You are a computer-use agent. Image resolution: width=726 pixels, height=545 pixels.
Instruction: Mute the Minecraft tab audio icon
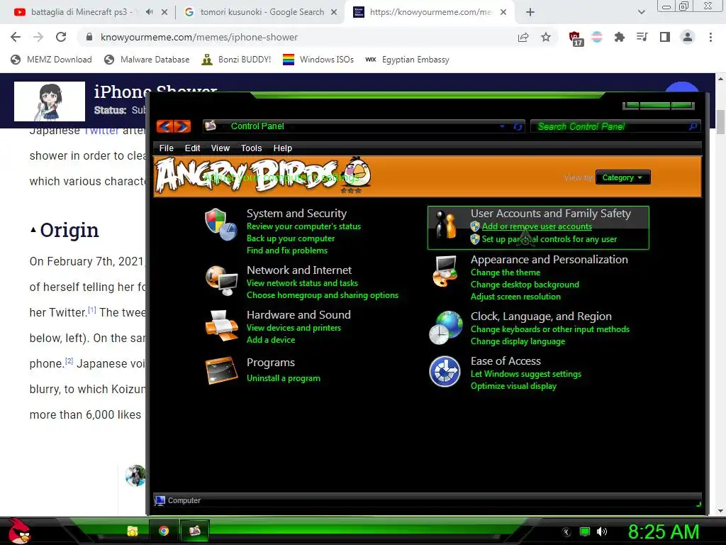[x=149, y=12]
